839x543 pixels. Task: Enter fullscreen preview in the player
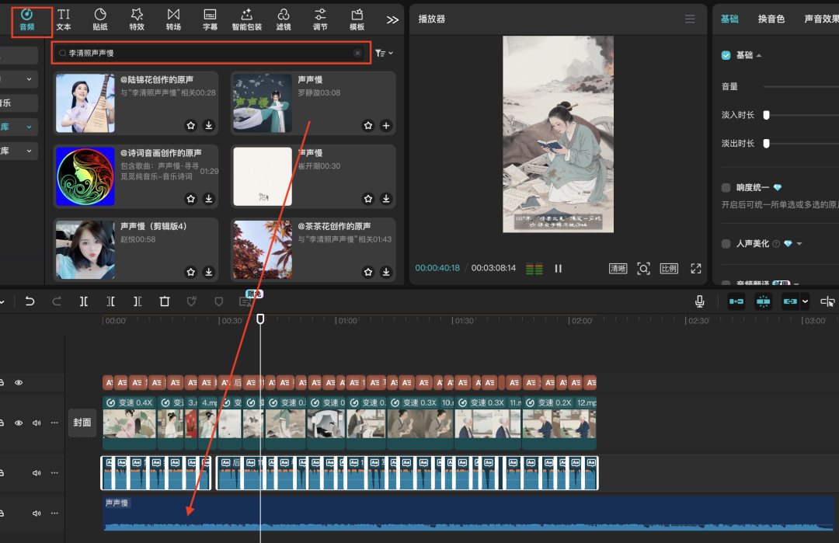[x=695, y=268]
